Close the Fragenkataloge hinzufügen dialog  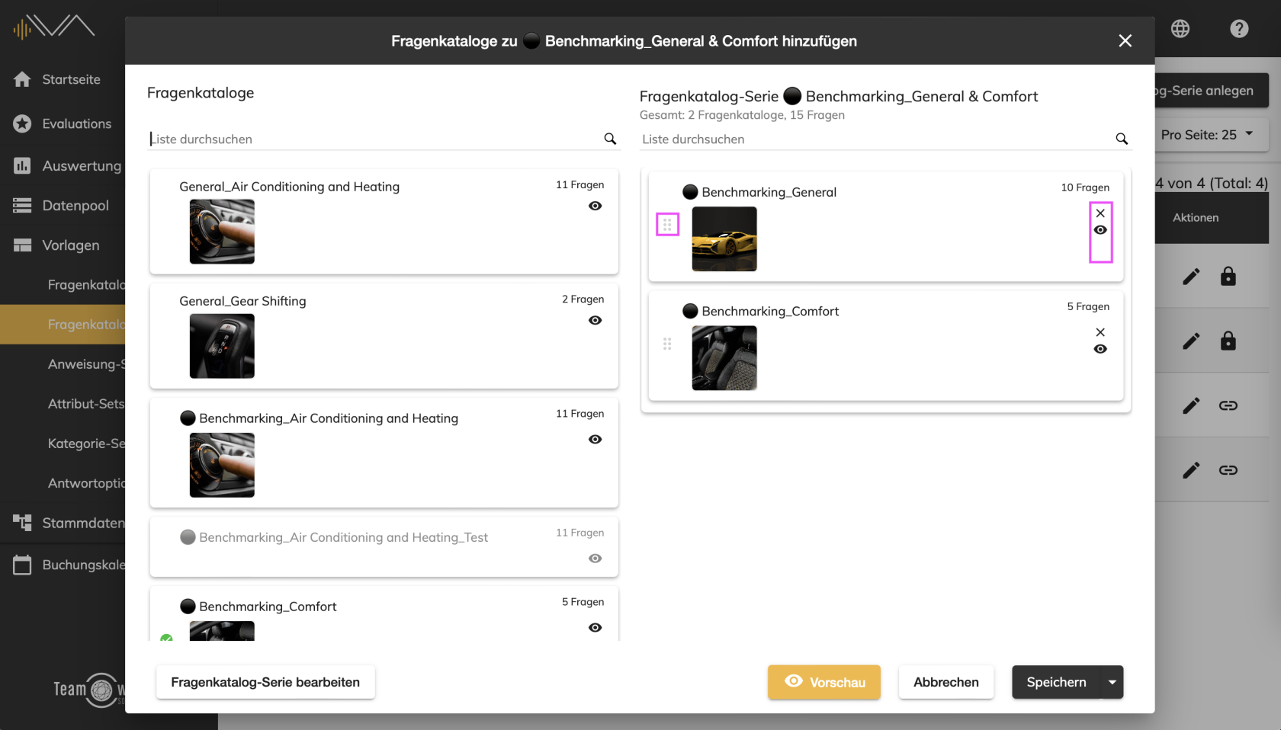pos(1125,41)
